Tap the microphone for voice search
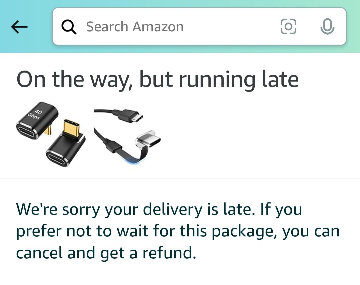 (x=327, y=27)
